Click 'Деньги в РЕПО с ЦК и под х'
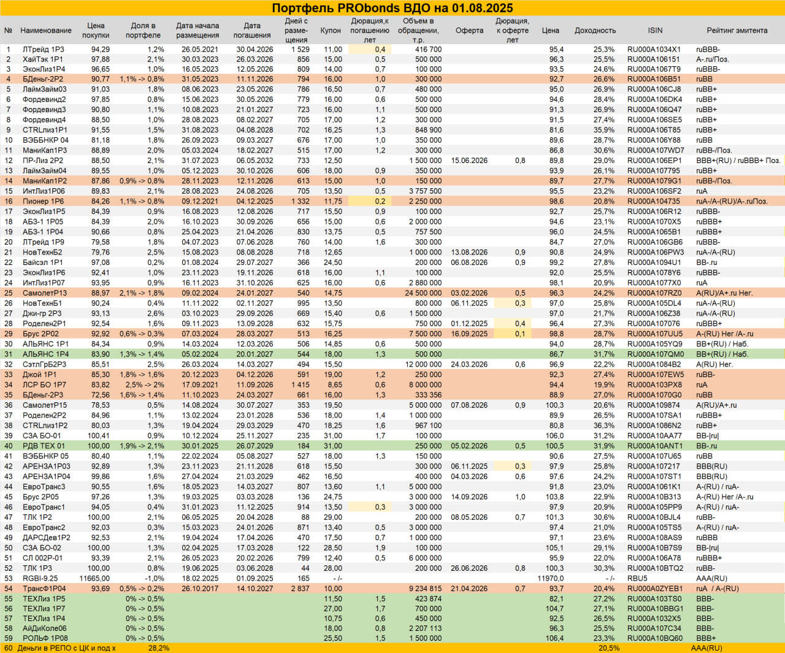The height and width of the screenshot is (653, 785). [66, 648]
